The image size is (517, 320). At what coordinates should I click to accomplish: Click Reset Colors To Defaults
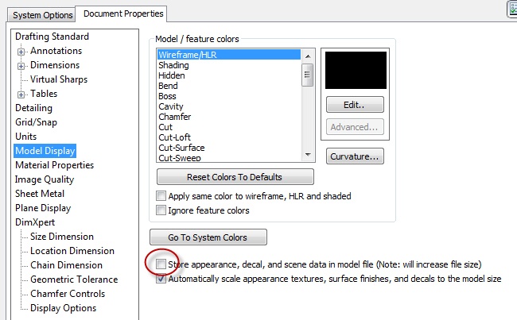(x=235, y=177)
